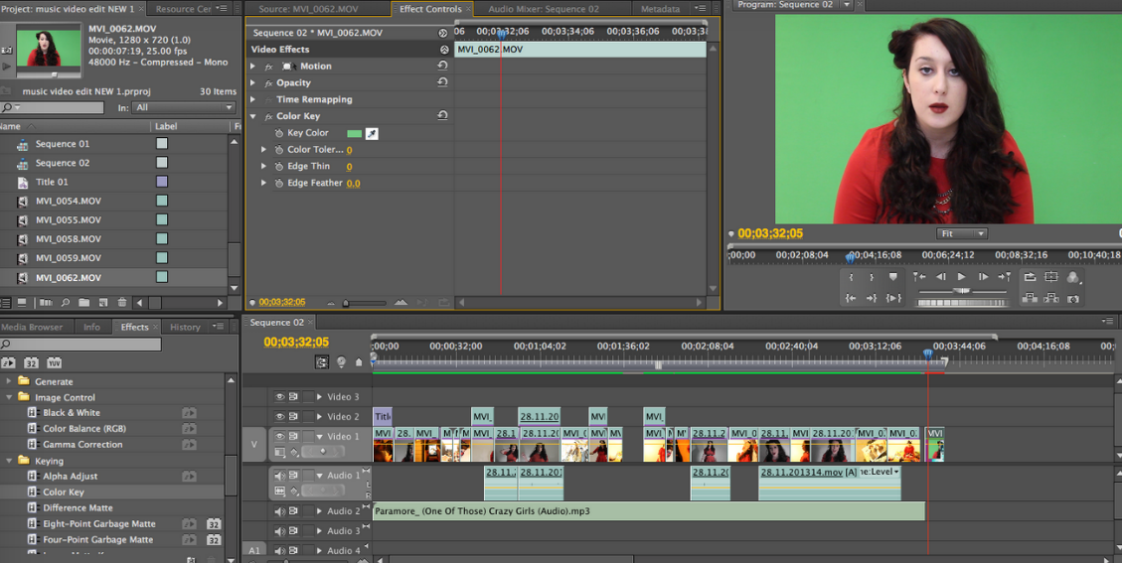This screenshot has height=563, width=1122.
Task: Toggle Video 3 track output eye
Action: [280, 396]
